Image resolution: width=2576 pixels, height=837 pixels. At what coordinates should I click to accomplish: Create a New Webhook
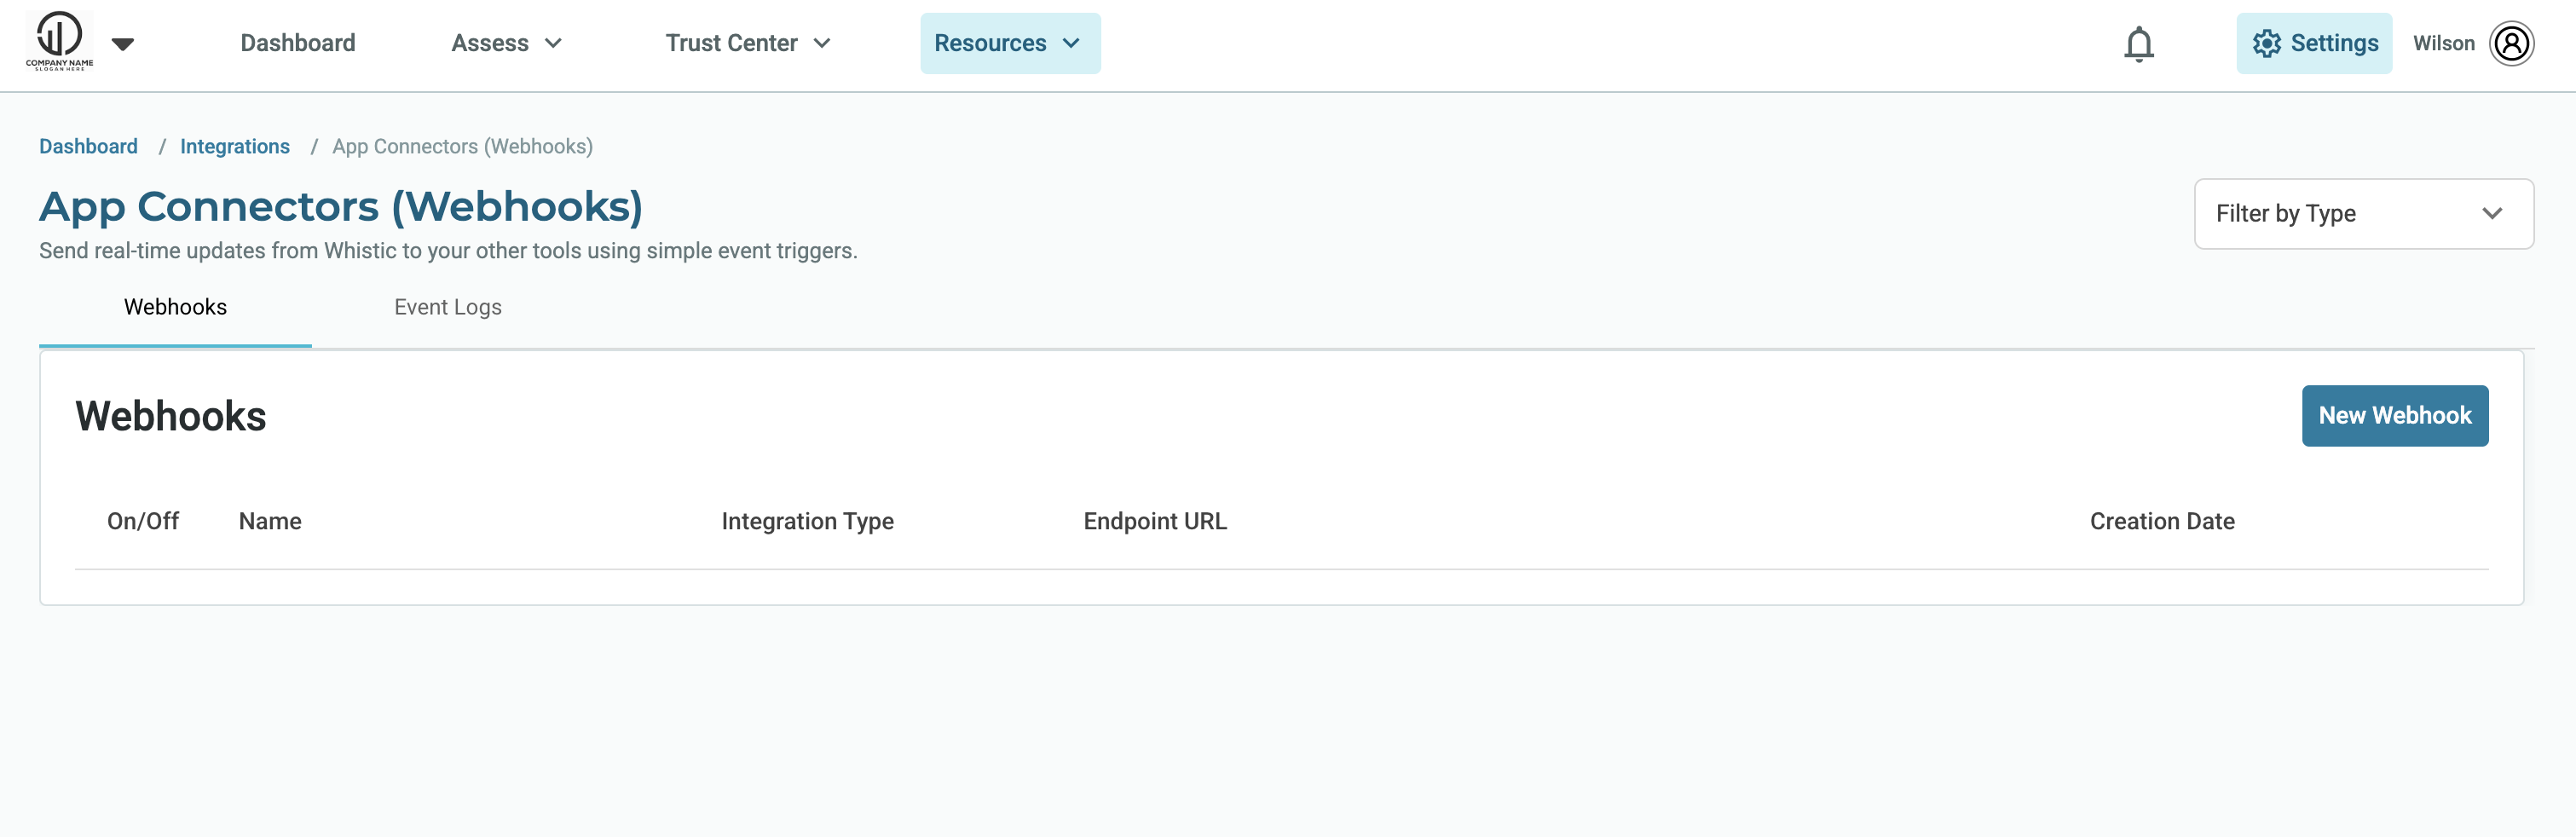pos(2394,415)
